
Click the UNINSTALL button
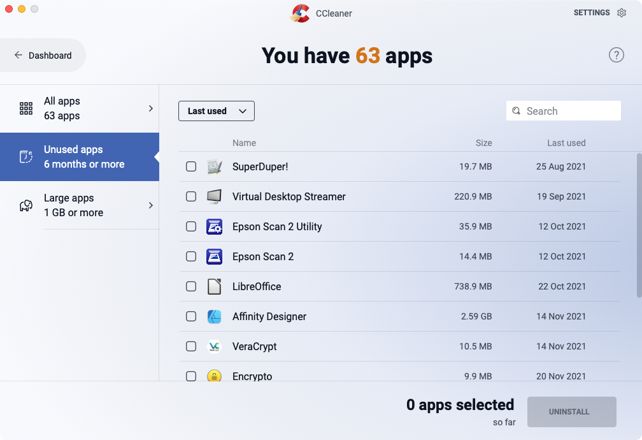(571, 412)
